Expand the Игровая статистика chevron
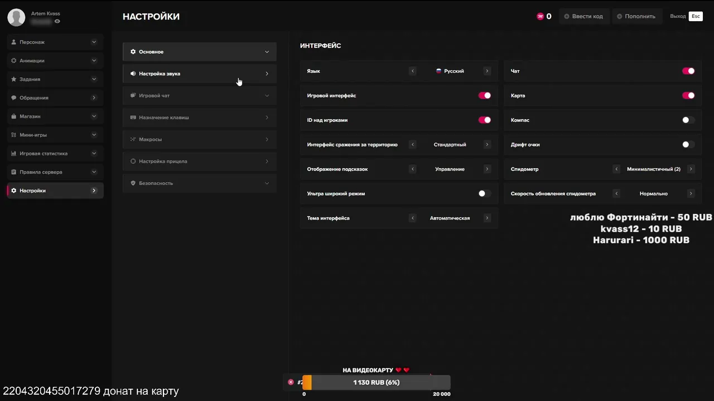714x401 pixels. (94, 154)
